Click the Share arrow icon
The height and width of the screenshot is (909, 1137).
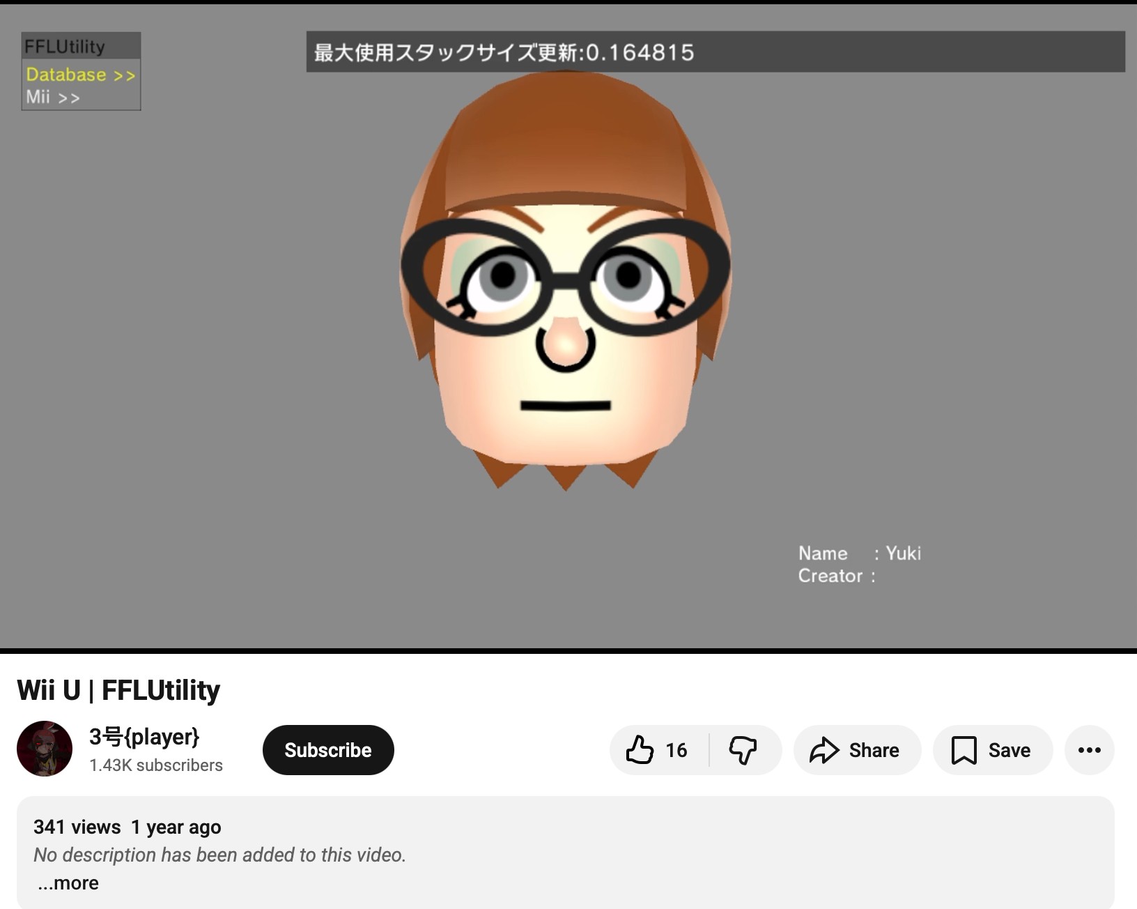(x=824, y=750)
